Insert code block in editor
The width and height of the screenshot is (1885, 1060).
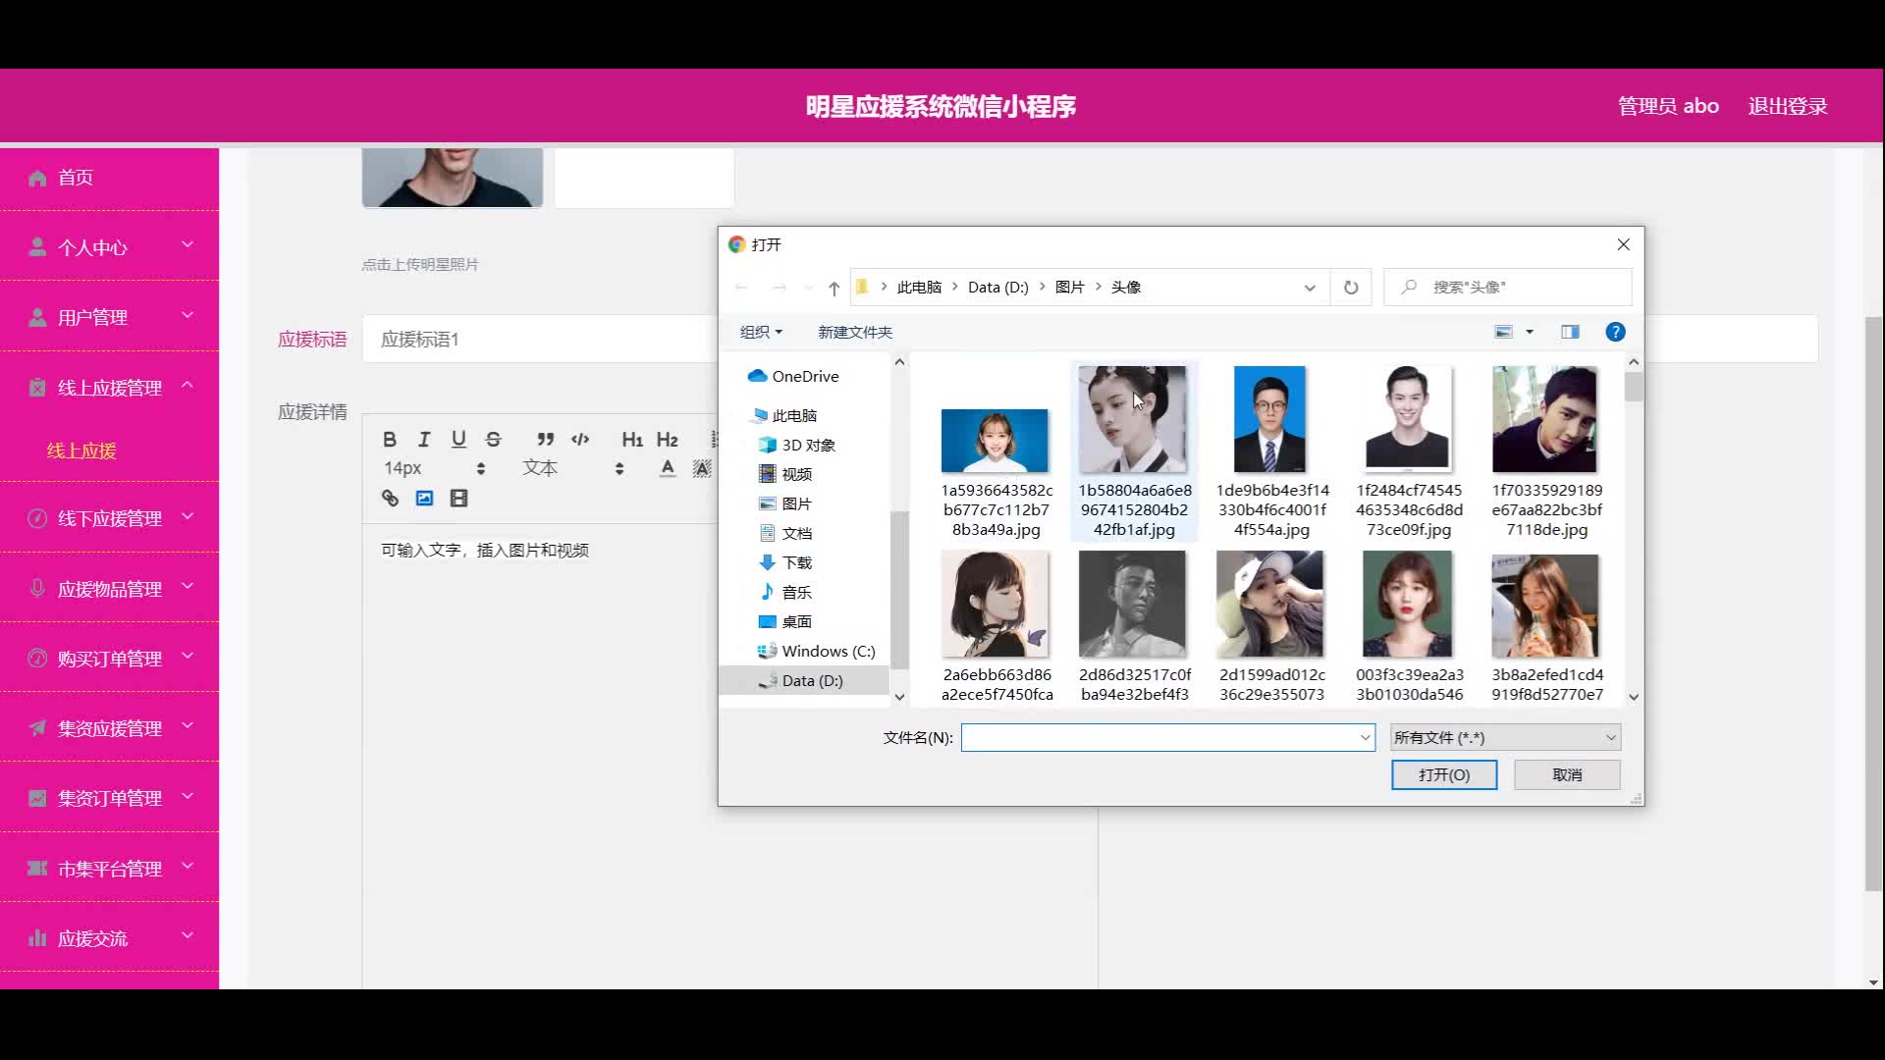coord(580,439)
